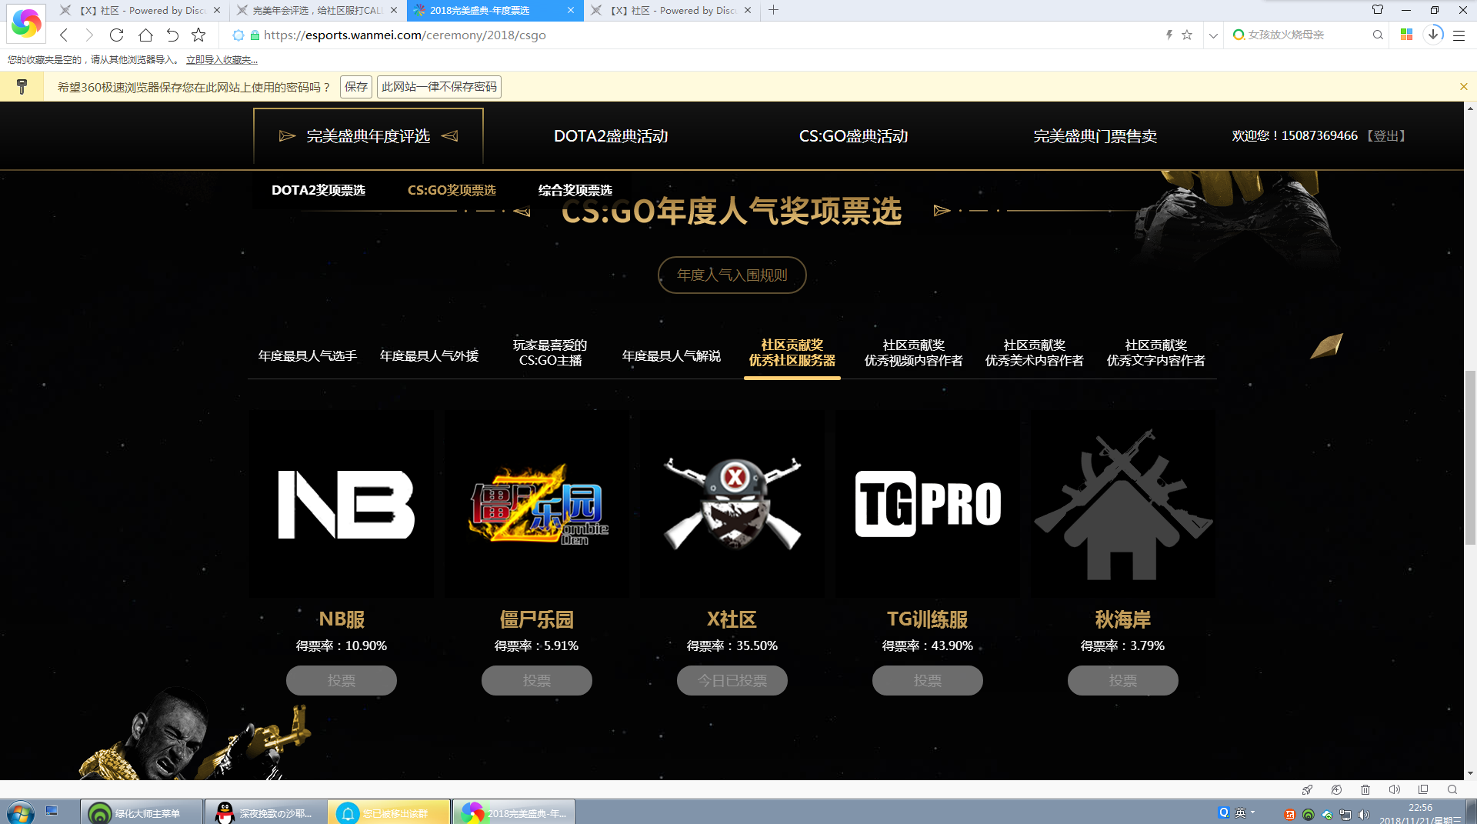The height and width of the screenshot is (824, 1477).
Task: Click the bookmark star in address bar
Action: pos(1187,35)
